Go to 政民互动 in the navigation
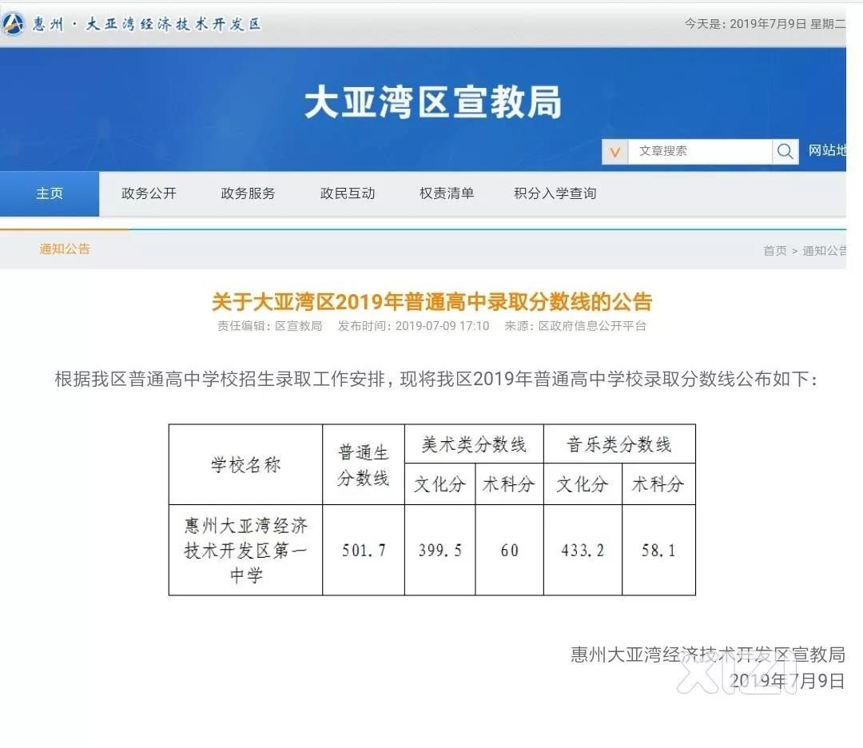This screenshot has width=863, height=748. point(348,193)
